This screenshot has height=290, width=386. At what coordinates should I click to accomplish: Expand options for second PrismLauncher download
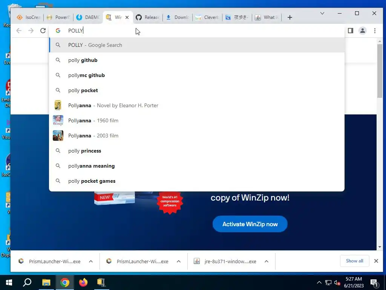coord(179,261)
